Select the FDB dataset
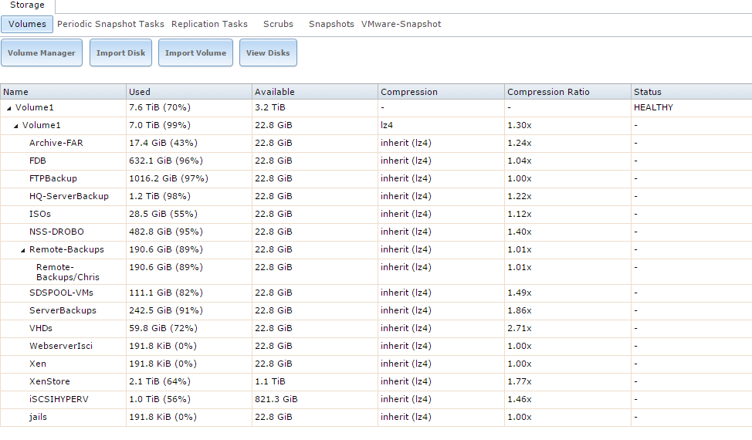The height and width of the screenshot is (440, 752). pyautogui.click(x=37, y=161)
